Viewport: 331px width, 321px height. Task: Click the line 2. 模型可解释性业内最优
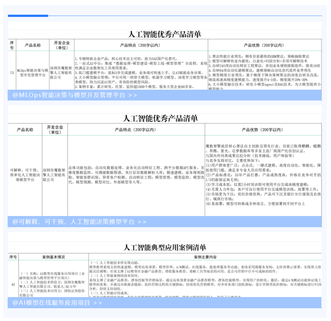[258, 61]
